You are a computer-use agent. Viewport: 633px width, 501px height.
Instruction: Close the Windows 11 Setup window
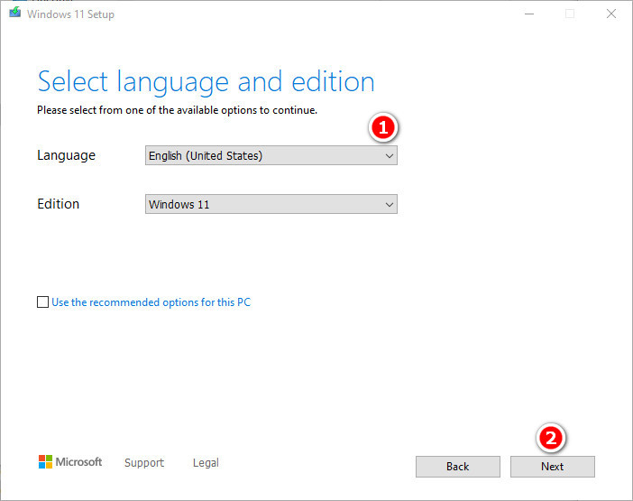click(x=611, y=14)
